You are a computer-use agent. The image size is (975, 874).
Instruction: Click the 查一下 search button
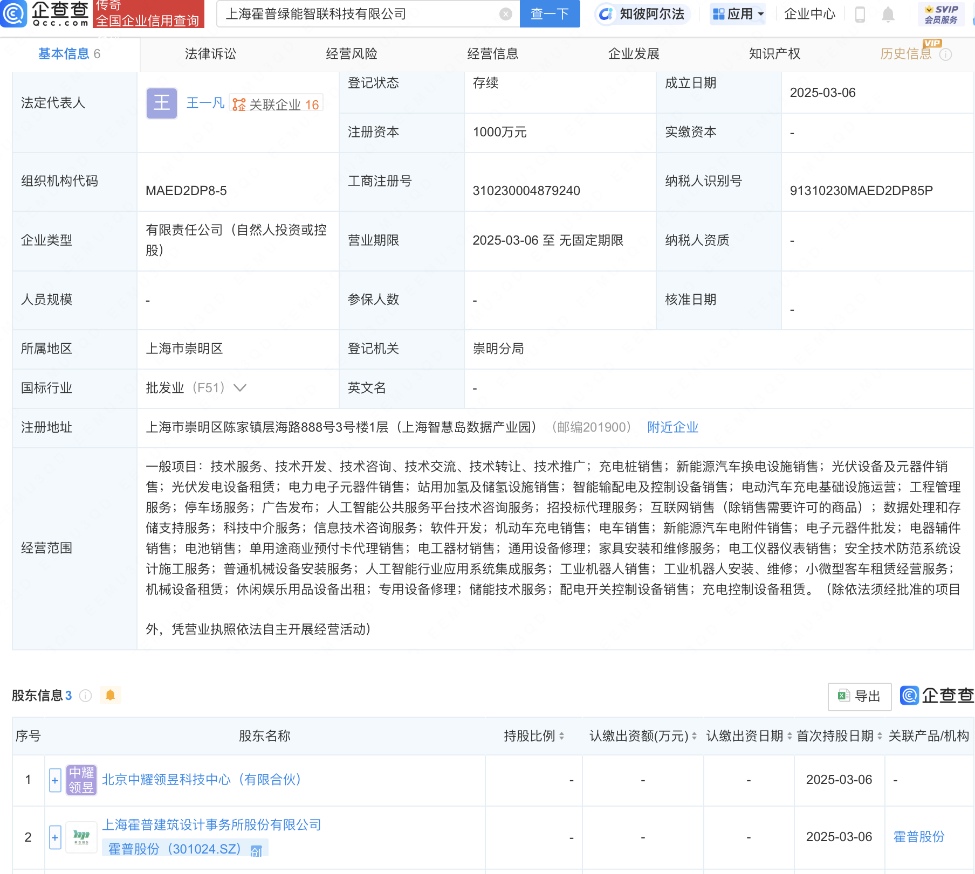[x=550, y=14]
